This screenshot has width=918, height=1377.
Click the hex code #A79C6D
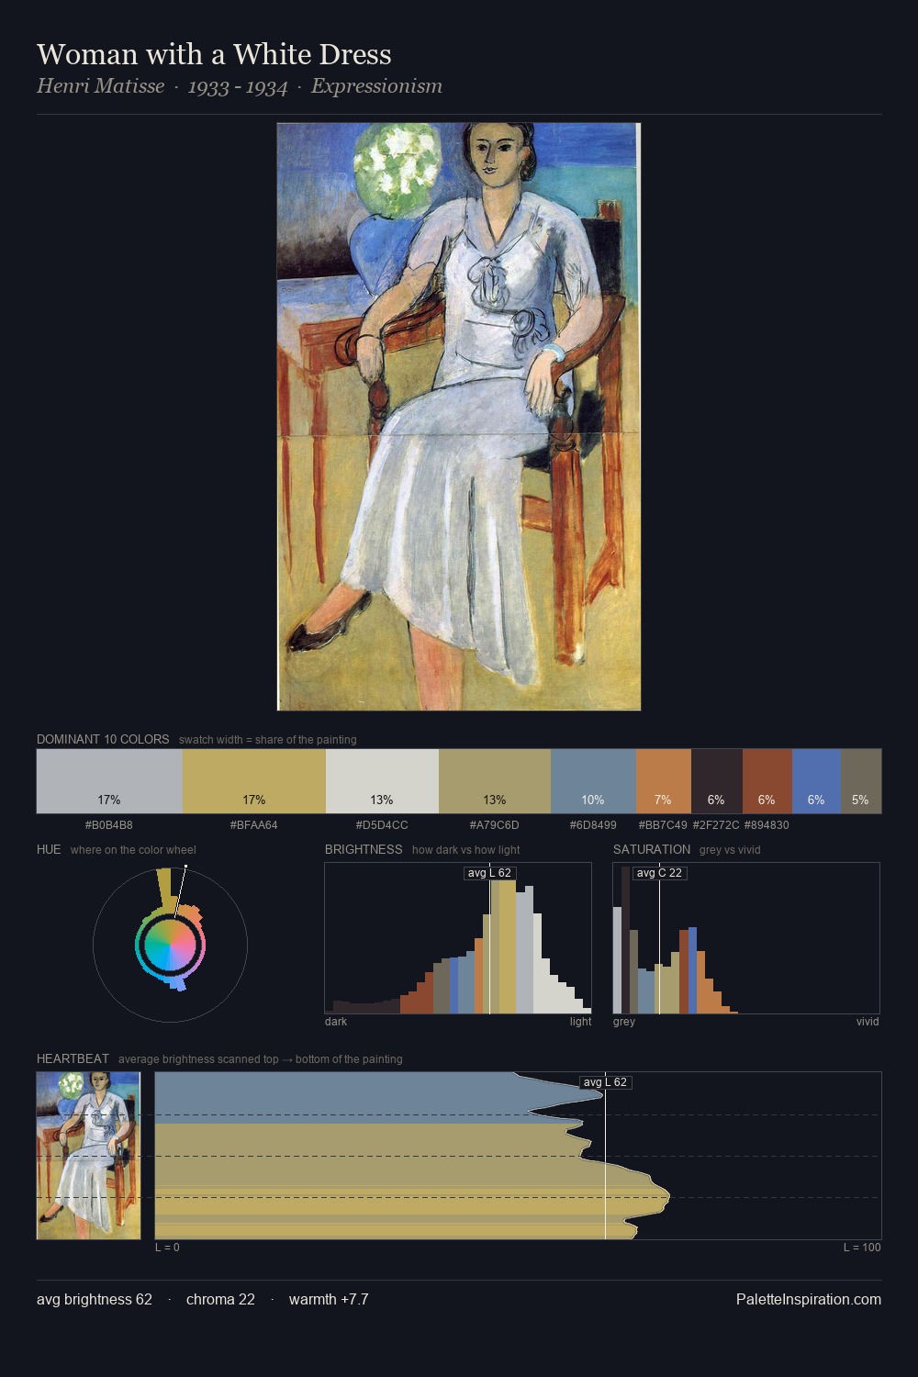click(495, 824)
